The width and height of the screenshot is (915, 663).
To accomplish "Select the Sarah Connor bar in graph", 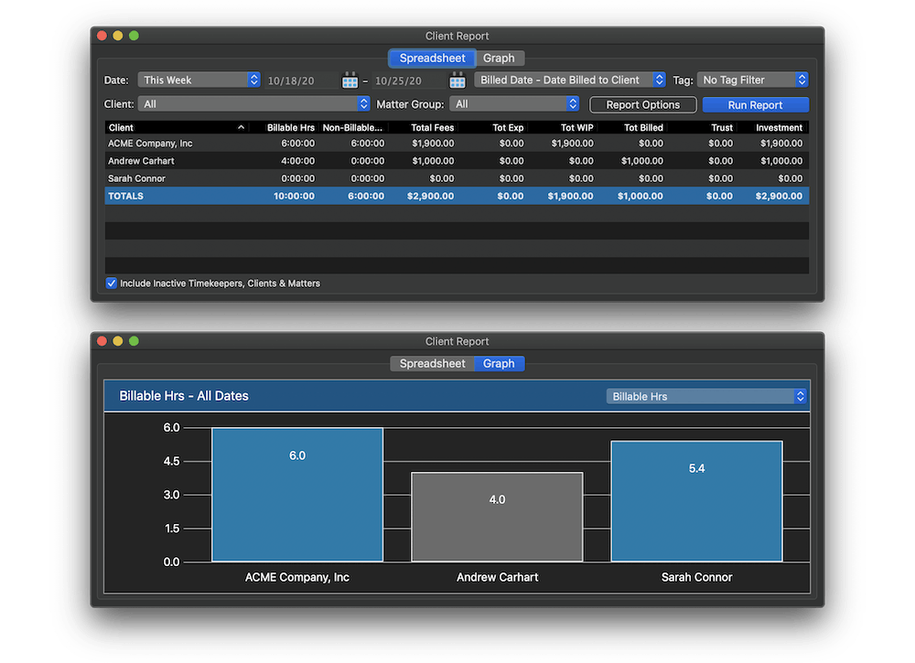I will point(696,501).
